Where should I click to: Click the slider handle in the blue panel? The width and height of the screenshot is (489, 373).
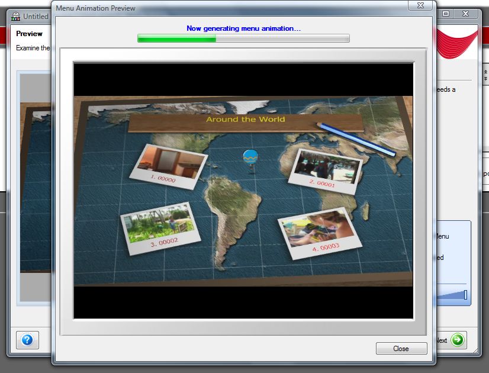tap(465, 294)
